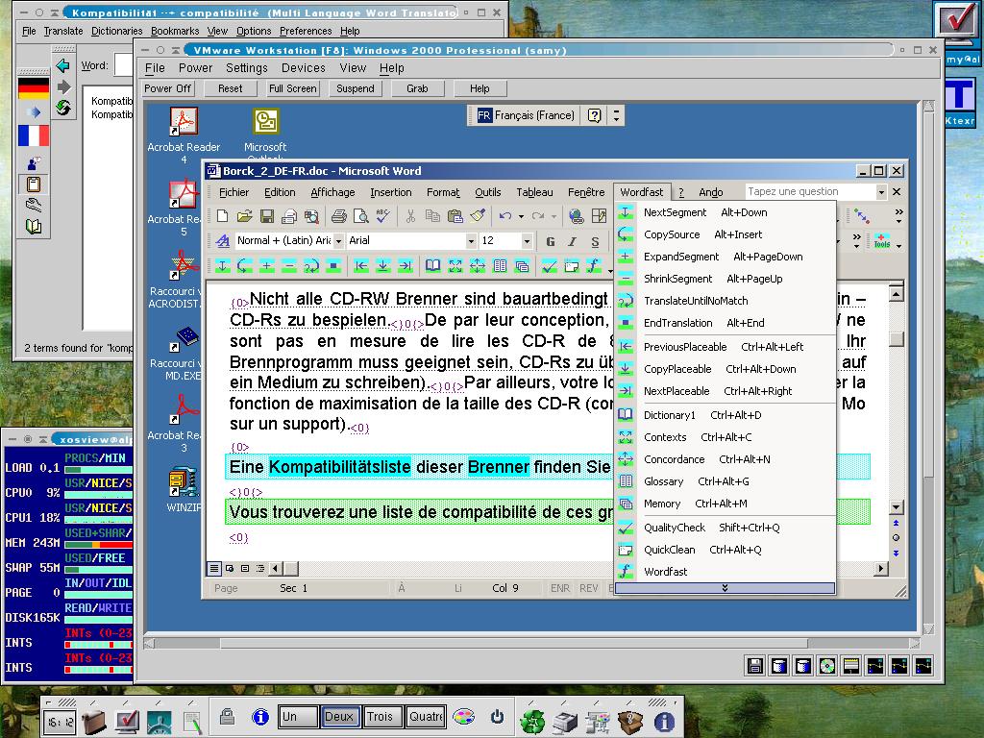Expand standard toolbar overflow chevron
The image size is (984, 738).
point(898,216)
